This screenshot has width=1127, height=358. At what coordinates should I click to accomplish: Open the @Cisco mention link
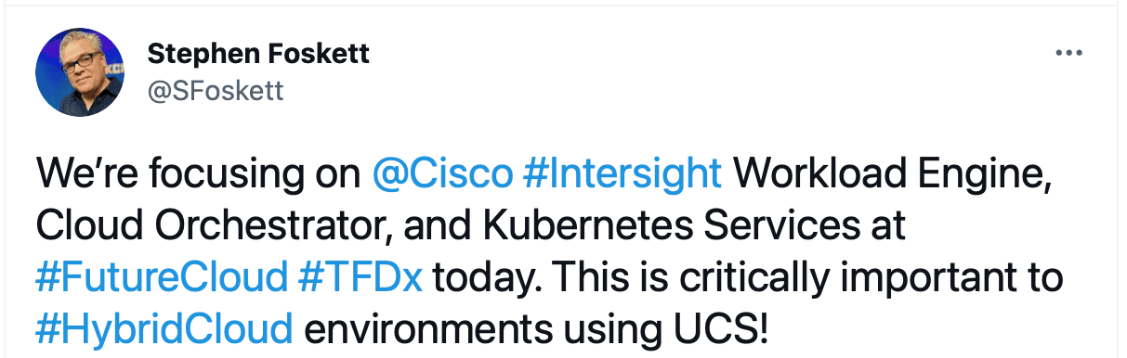(442, 174)
